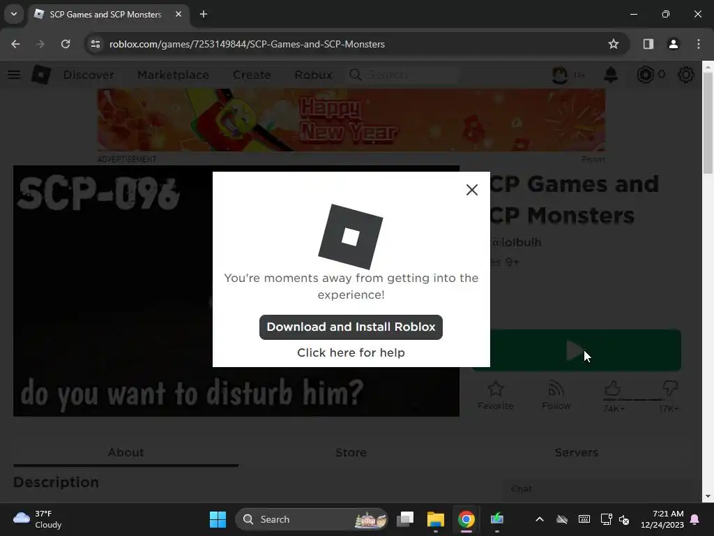This screenshot has height=536, width=714.
Task: Open the user avatar profile icon
Action: [560, 75]
